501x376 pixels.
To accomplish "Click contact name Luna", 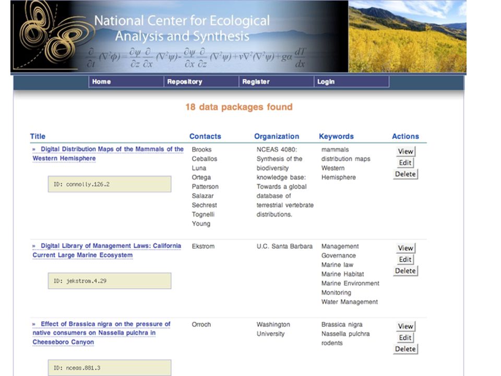I will point(199,168).
